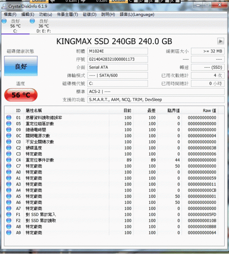Click status icon of attribute A3
This screenshot has height=254, width=229.
(x=9, y=184)
